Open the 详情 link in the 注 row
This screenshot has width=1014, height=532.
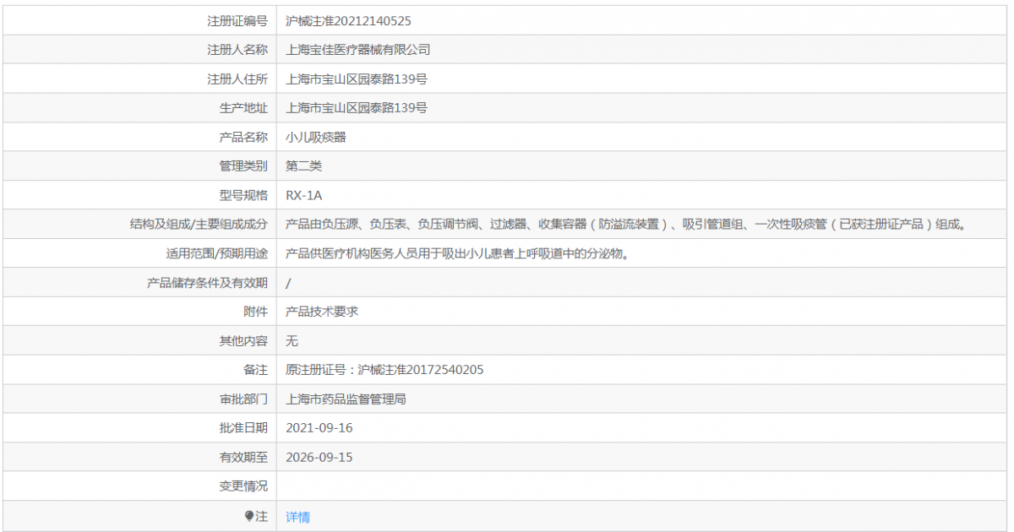297,517
